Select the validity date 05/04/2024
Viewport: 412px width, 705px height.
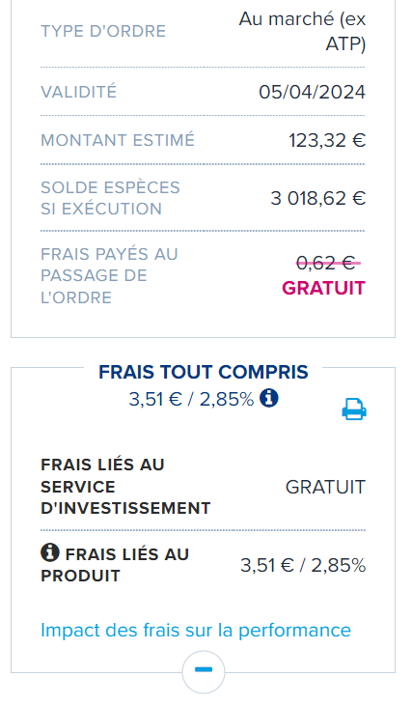312,92
